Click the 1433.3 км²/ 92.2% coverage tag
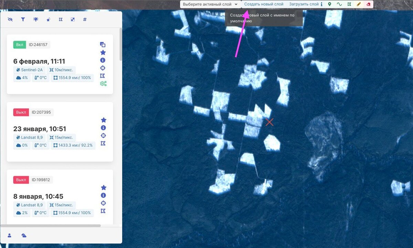Viewport: 413px width, 248px height. pyautogui.click(x=73, y=145)
